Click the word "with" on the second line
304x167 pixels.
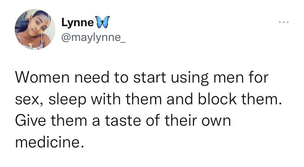[x=106, y=99]
